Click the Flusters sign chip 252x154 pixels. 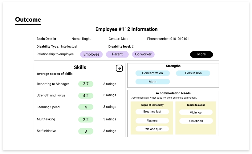[x=152, y=121]
